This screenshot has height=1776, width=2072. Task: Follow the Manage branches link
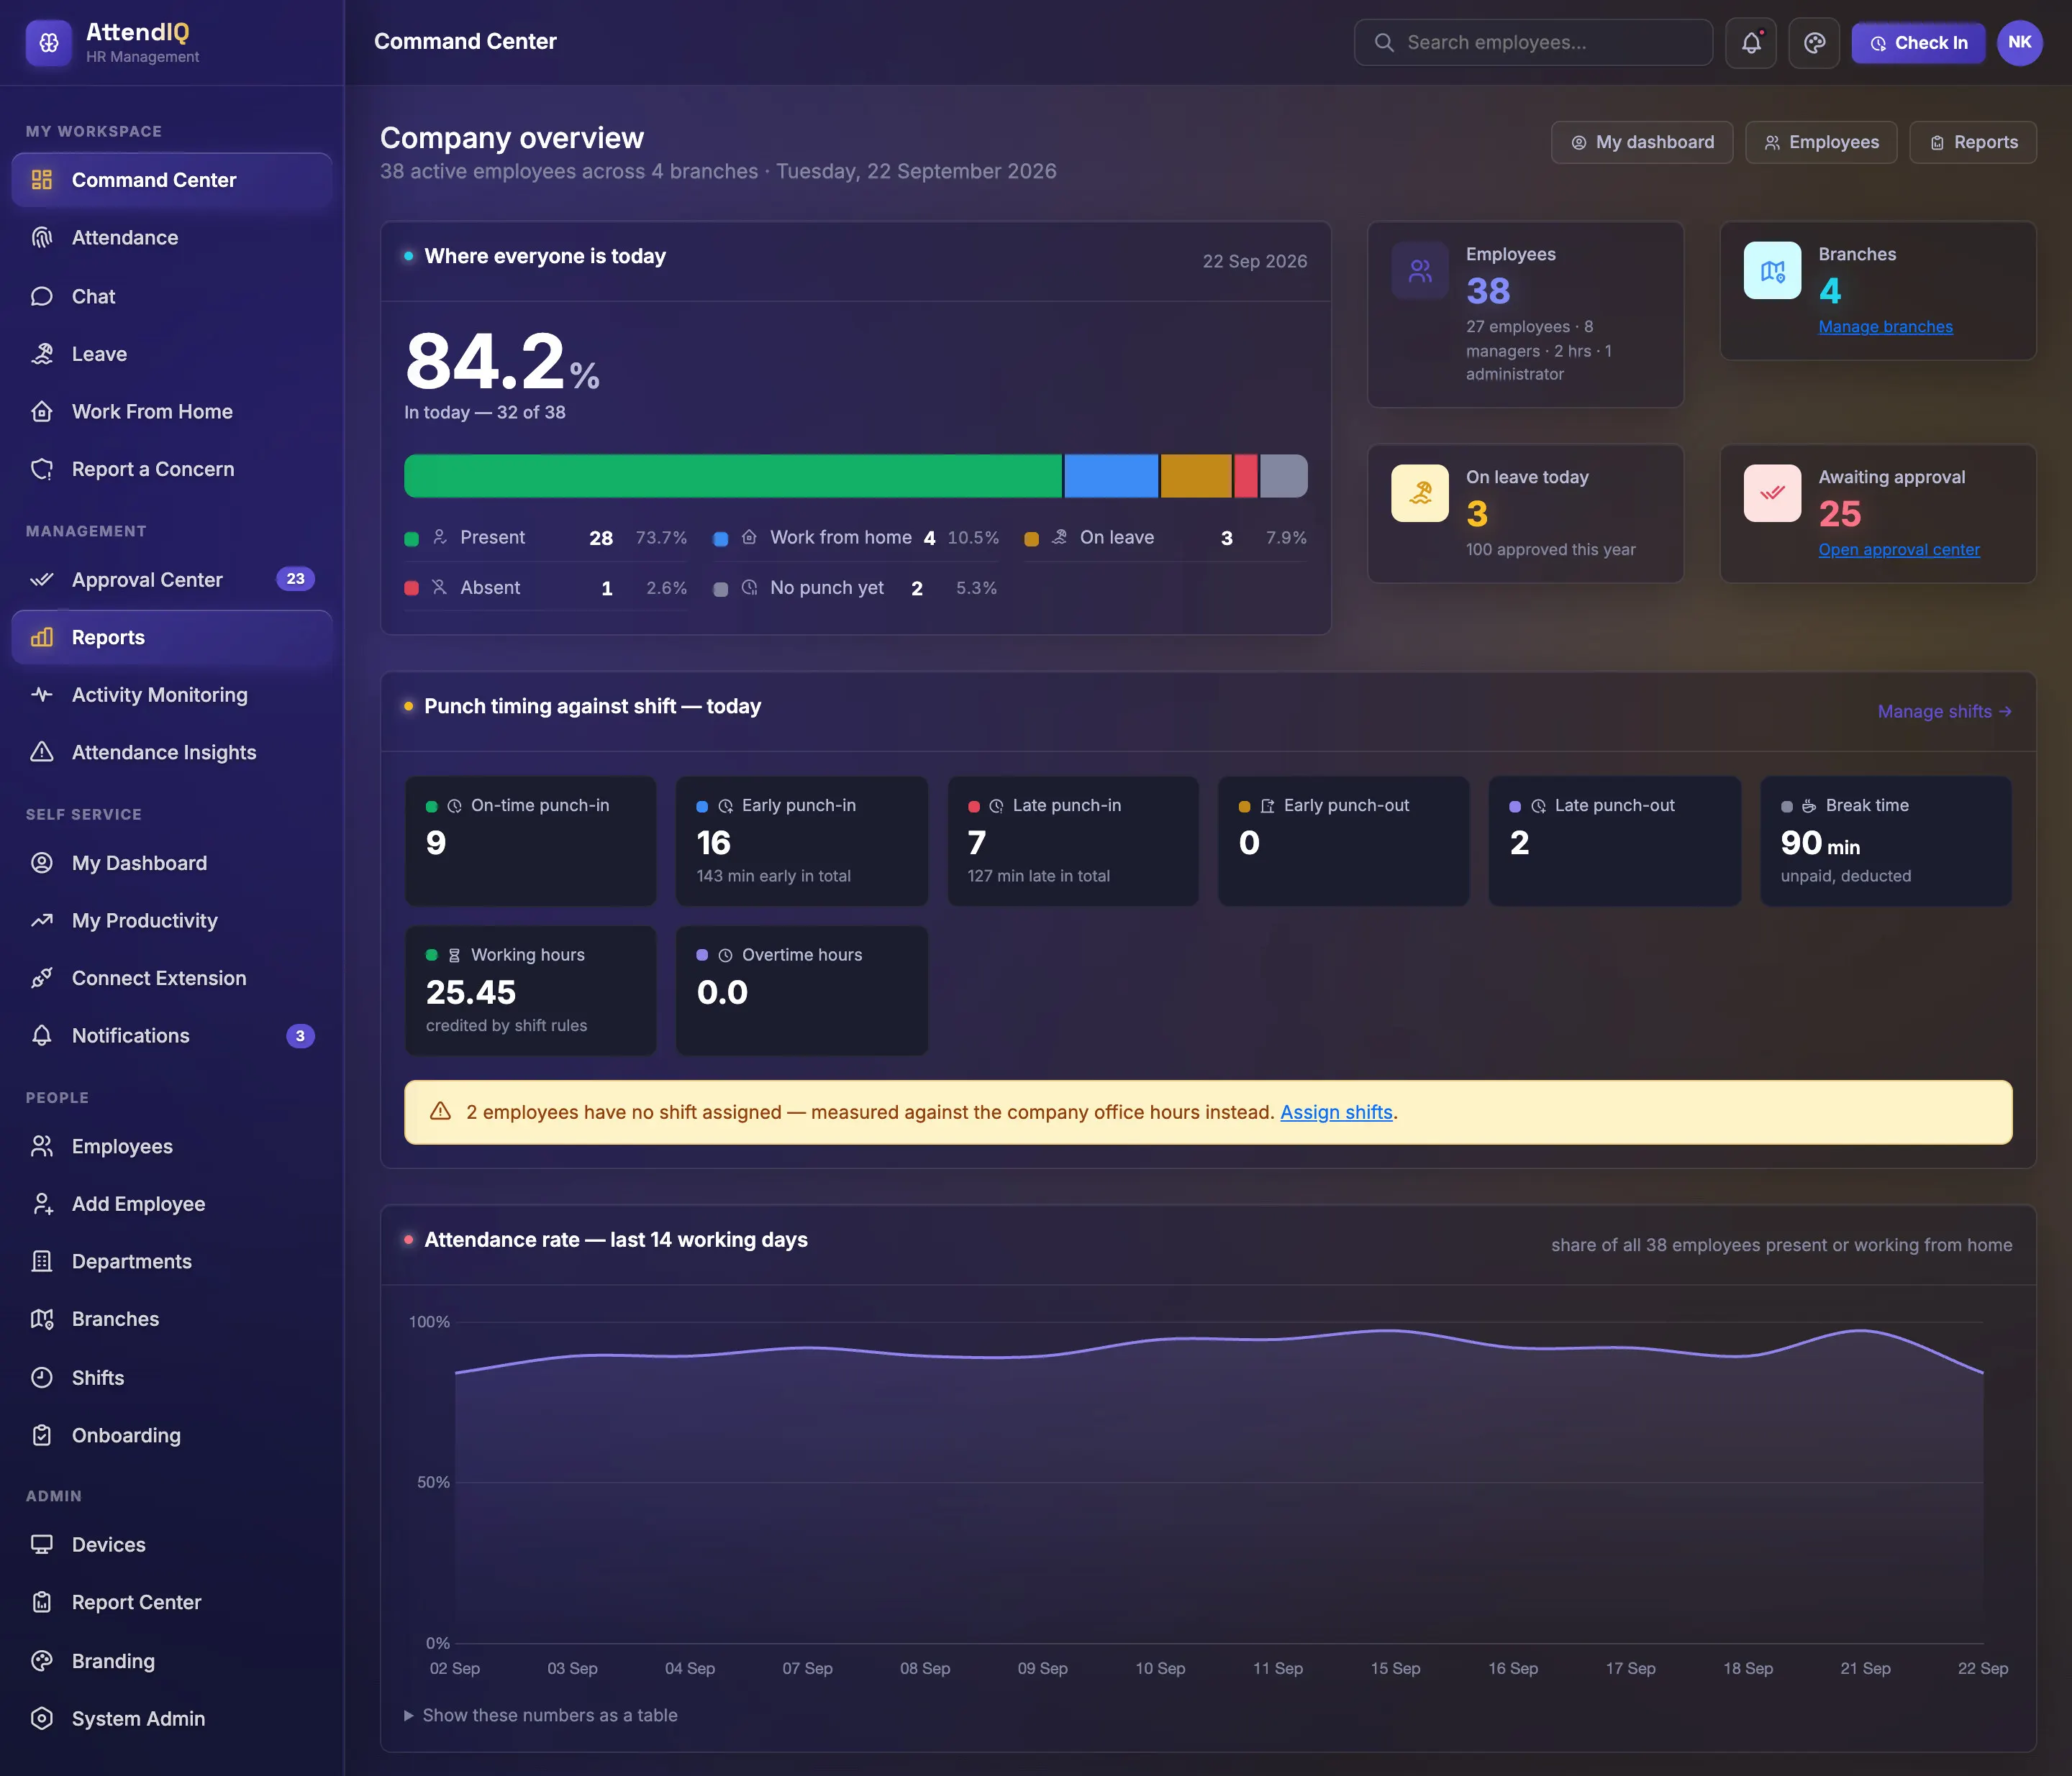point(1885,327)
